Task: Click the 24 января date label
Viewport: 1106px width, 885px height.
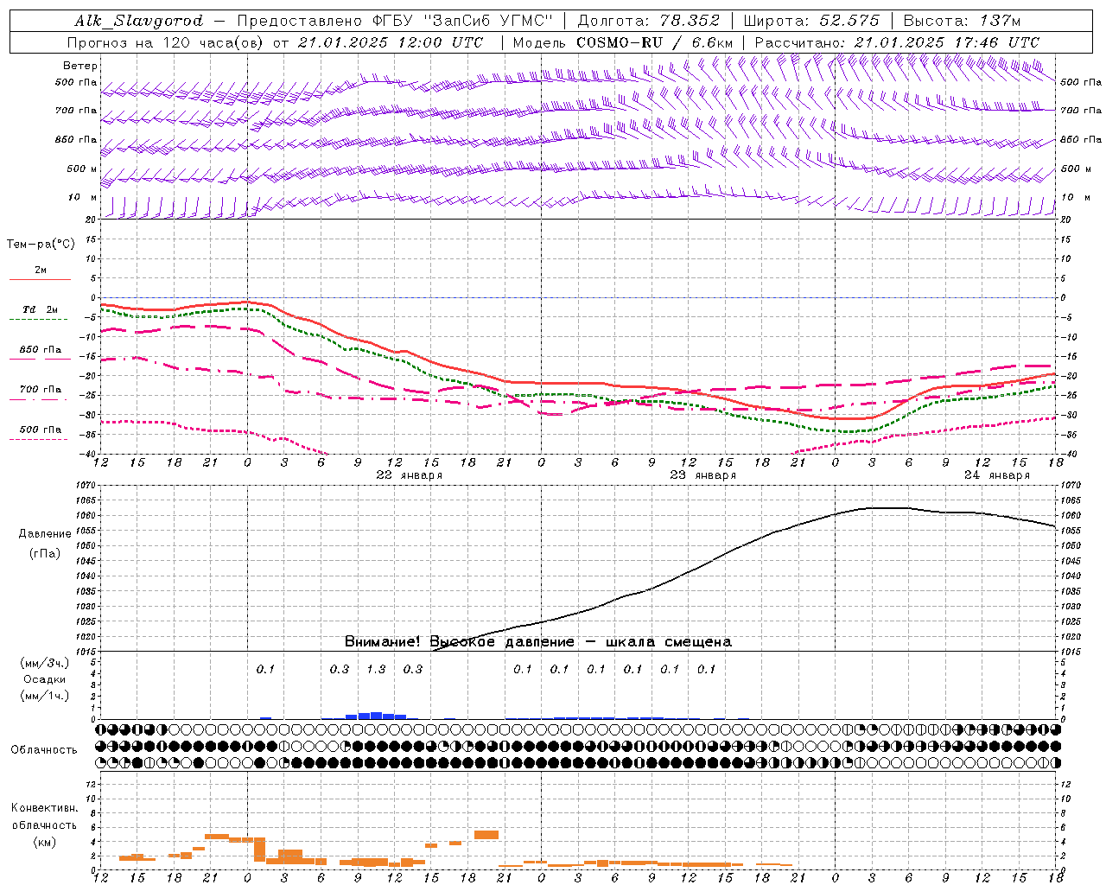Action: 997,474
